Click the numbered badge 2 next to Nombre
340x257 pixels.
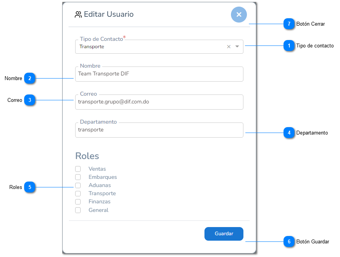[x=30, y=79]
